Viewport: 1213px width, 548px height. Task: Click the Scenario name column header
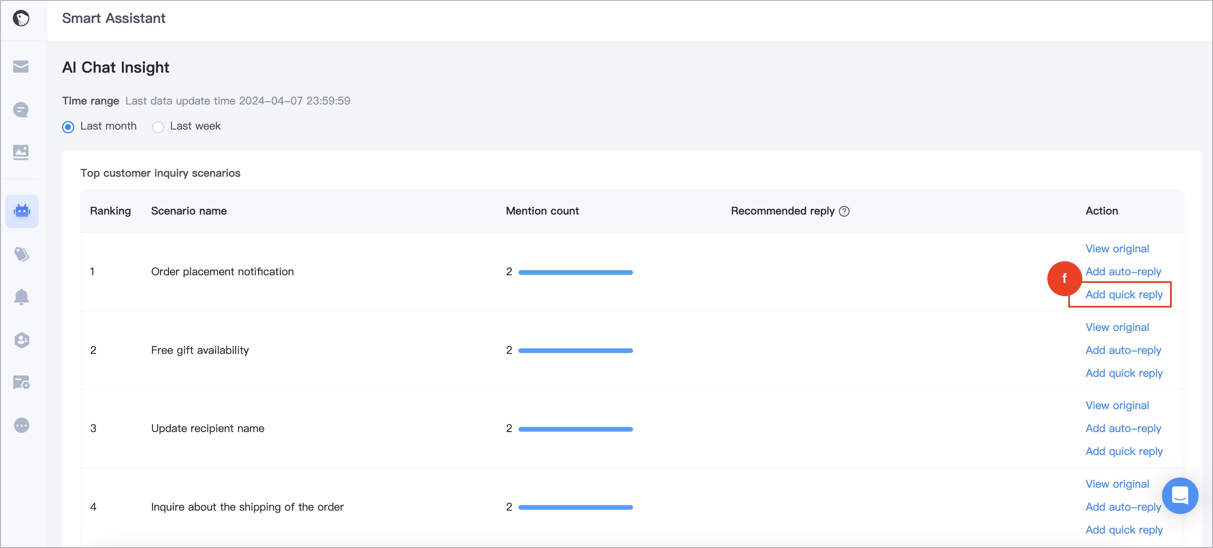coord(189,211)
